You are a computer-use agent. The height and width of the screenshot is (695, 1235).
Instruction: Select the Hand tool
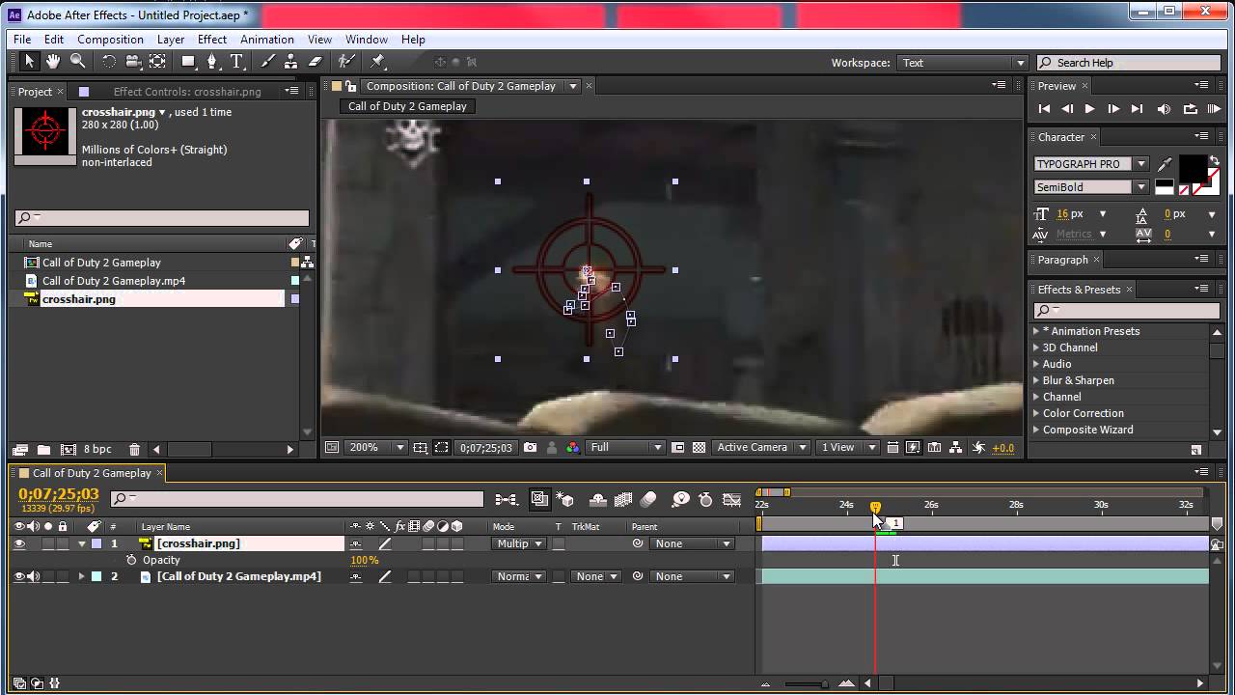(x=53, y=61)
